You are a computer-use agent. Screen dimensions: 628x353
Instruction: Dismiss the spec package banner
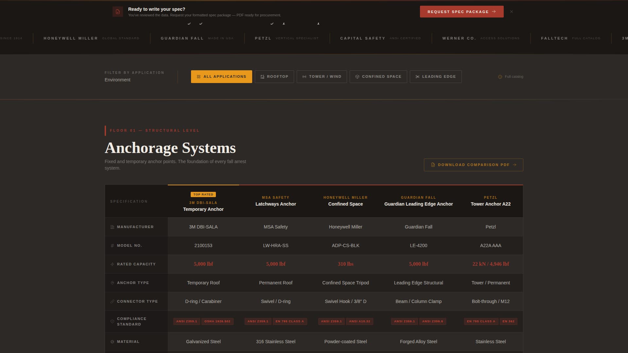(512, 11)
